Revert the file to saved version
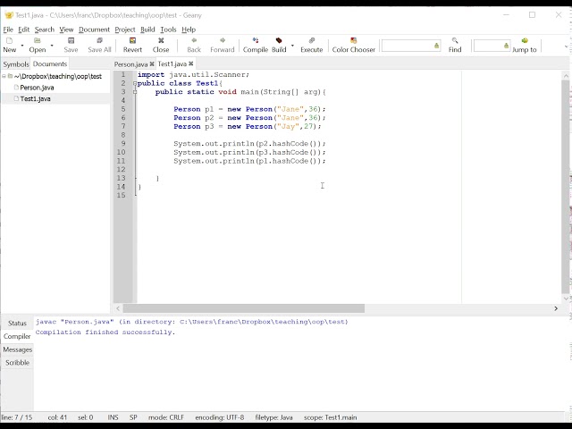Image resolution: width=572 pixels, height=429 pixels. (x=132, y=45)
